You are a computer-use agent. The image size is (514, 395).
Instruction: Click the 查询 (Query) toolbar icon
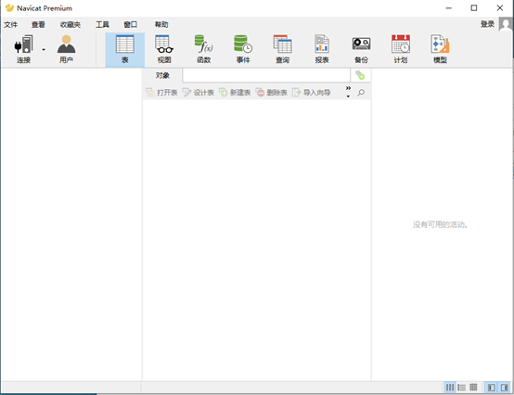coord(282,49)
